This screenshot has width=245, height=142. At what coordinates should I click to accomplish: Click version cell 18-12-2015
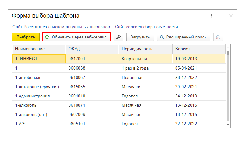(x=199, y=115)
